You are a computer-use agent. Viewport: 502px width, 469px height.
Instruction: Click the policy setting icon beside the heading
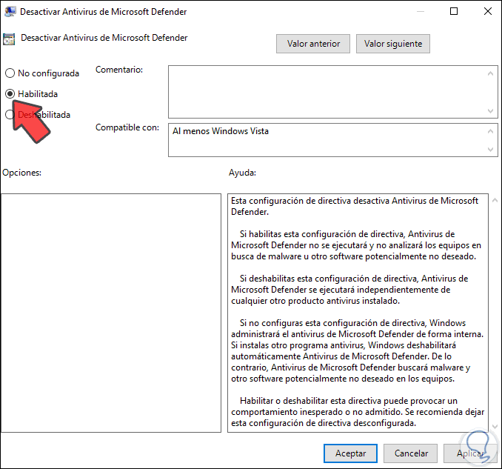[x=9, y=39]
